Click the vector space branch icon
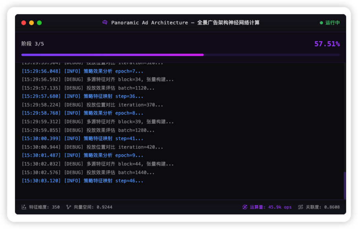This screenshot has height=229, width=358. 68,207
